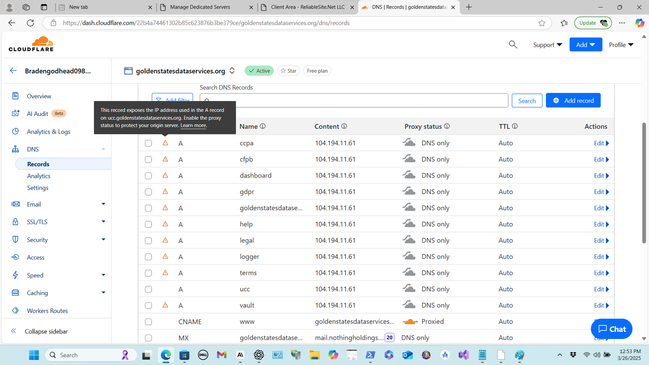Open Gmail from the taskbar

(222, 355)
